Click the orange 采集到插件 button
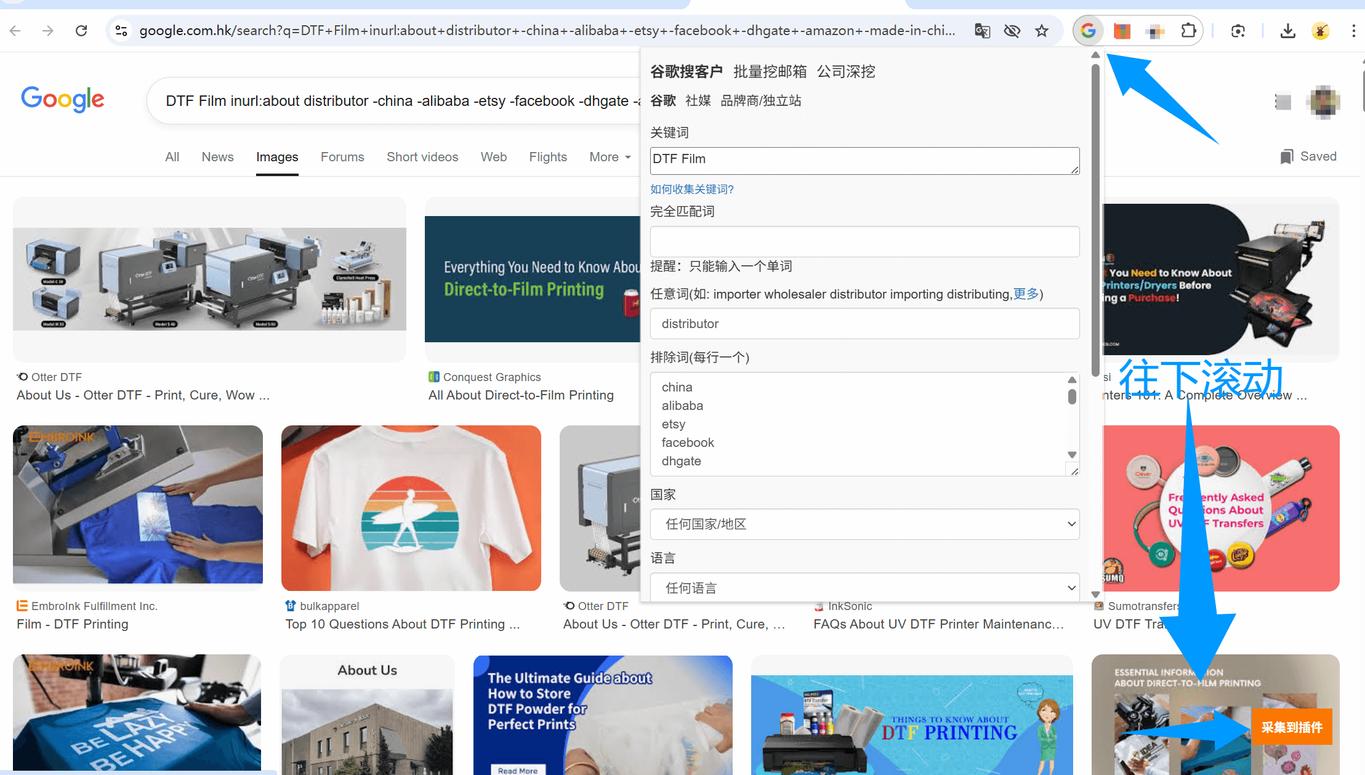The image size is (1365, 775). tap(1291, 727)
